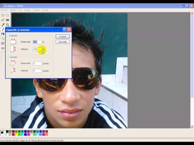Activate the eyedropper color picker tool
Image resolution: width=194 pixels, height=145 pixels.
coord(3,25)
